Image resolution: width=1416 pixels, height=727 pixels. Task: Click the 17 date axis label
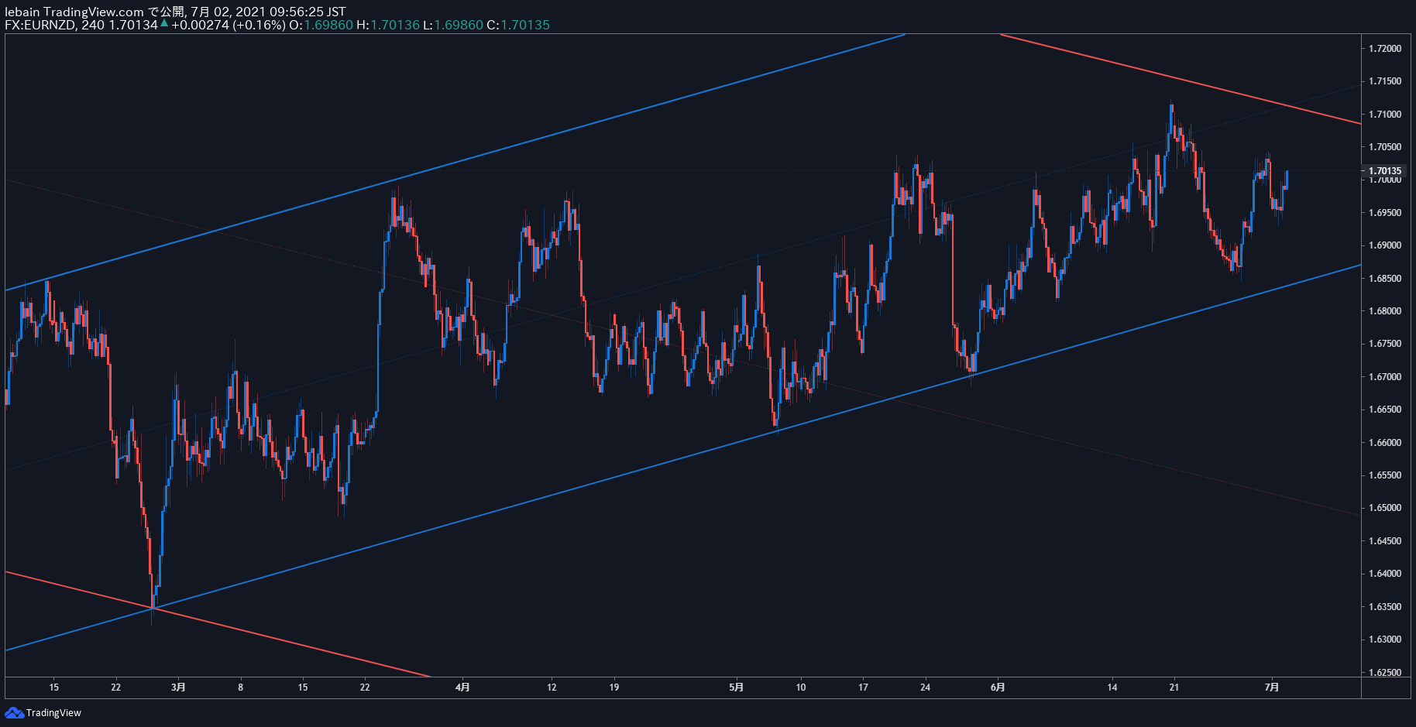tap(863, 687)
